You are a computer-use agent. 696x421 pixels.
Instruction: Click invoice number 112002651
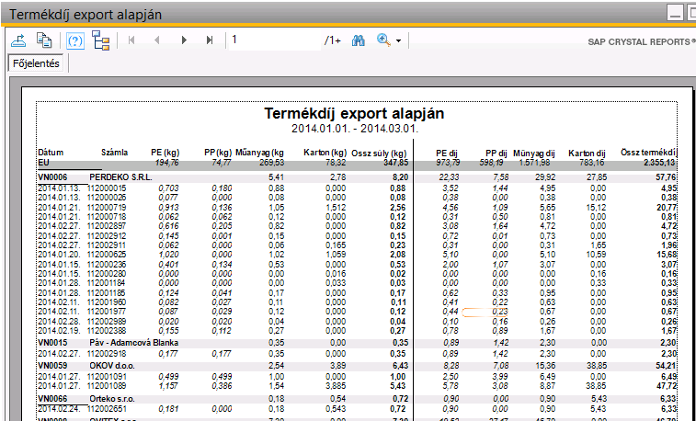pyautogui.click(x=107, y=408)
